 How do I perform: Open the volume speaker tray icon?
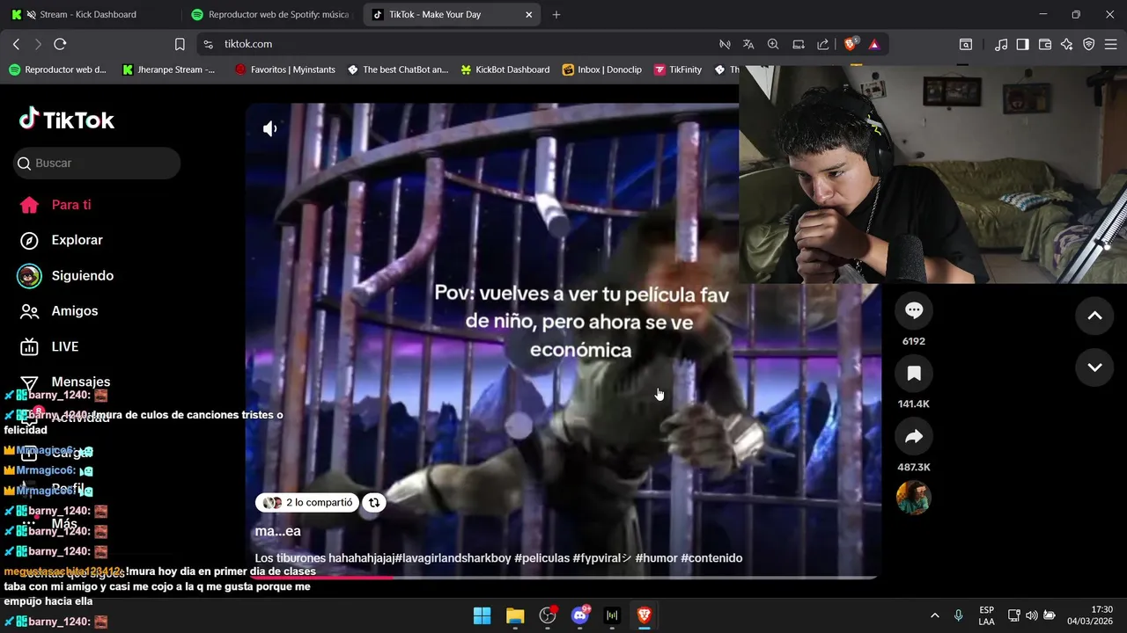(x=1031, y=615)
